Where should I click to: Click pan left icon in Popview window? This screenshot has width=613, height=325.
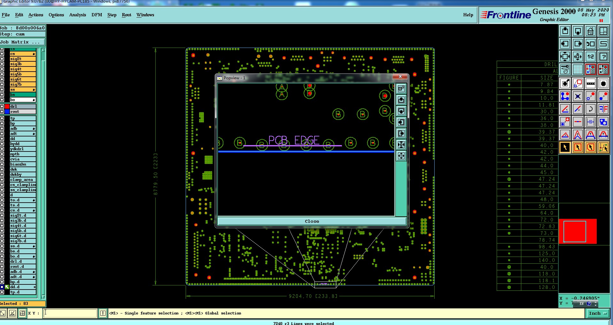click(x=401, y=122)
